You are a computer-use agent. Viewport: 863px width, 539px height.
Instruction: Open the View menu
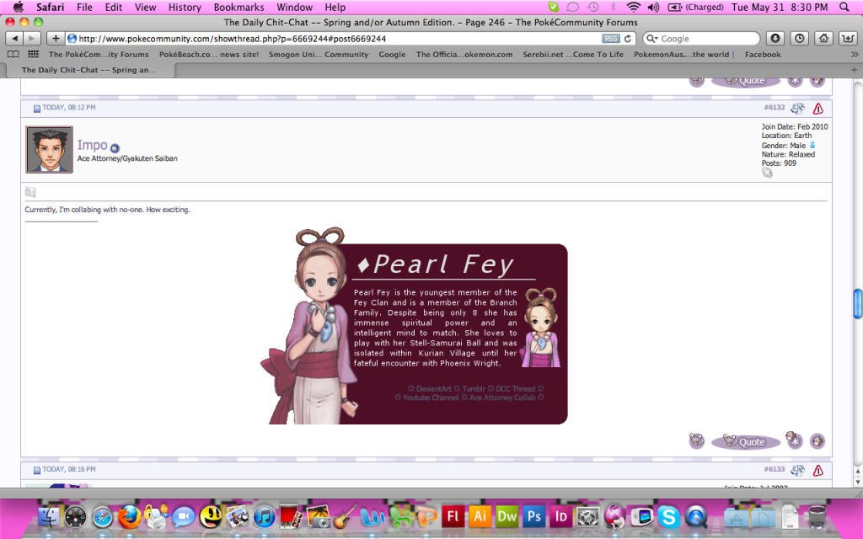coord(145,7)
